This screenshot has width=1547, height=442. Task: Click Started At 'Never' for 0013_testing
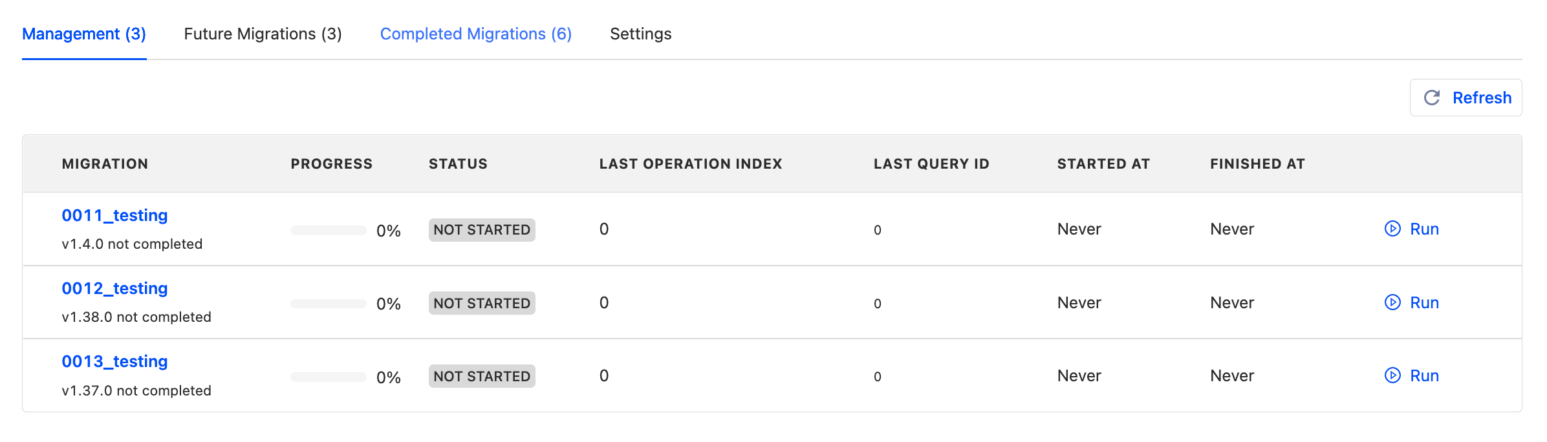1079,376
